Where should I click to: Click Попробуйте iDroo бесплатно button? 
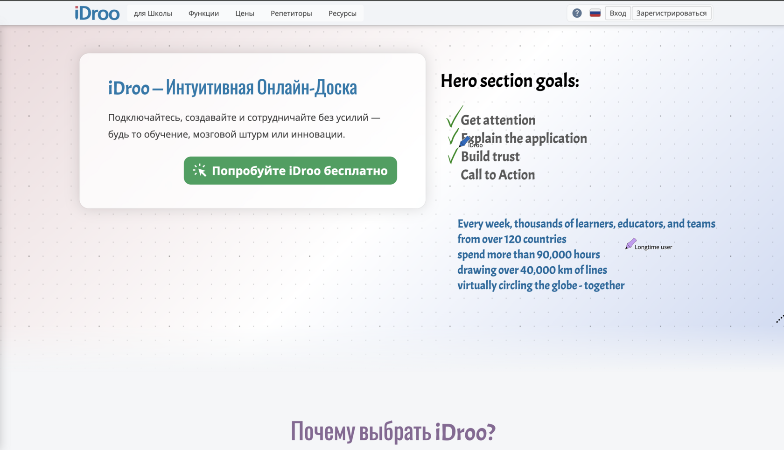[290, 171]
